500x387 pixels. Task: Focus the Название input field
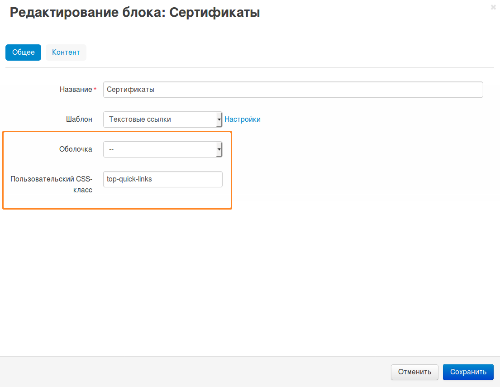293,90
